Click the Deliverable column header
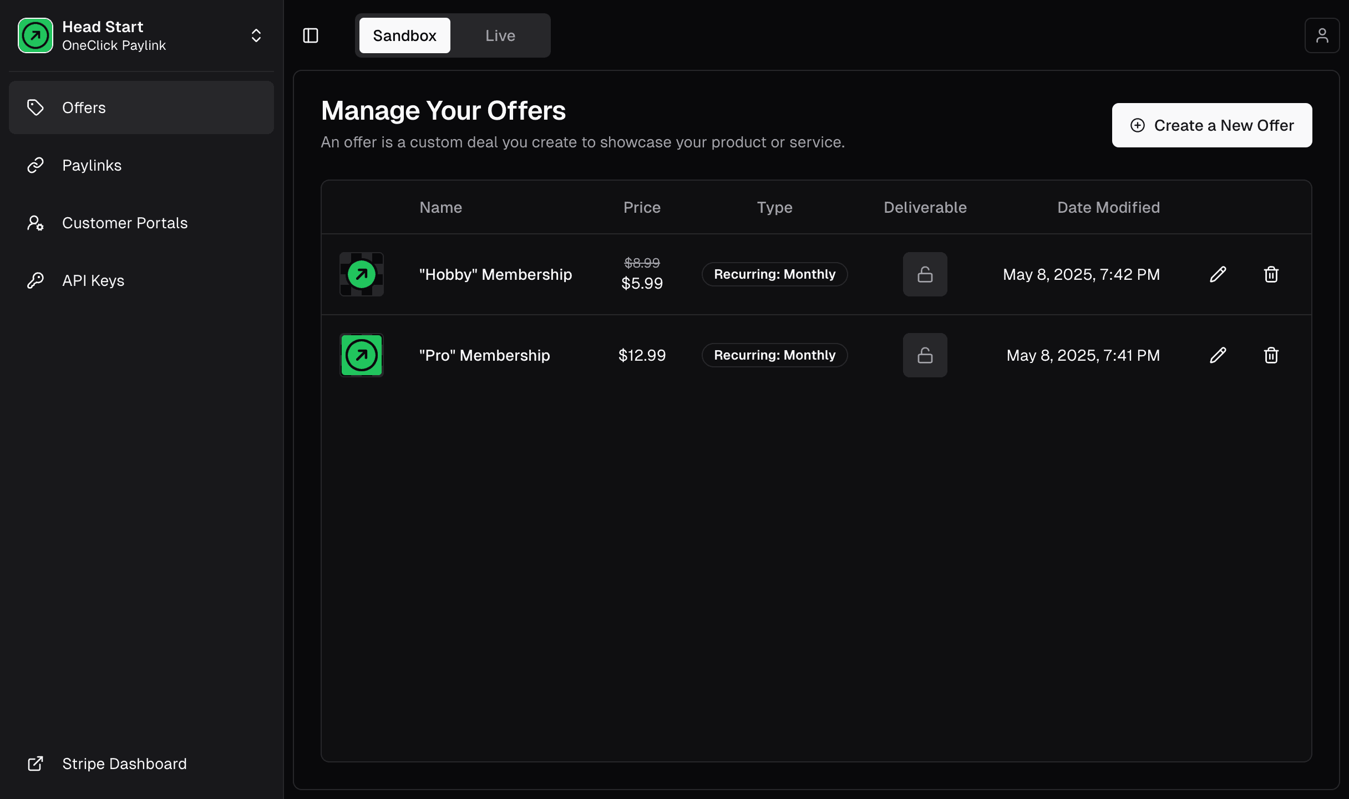 tap(925, 207)
